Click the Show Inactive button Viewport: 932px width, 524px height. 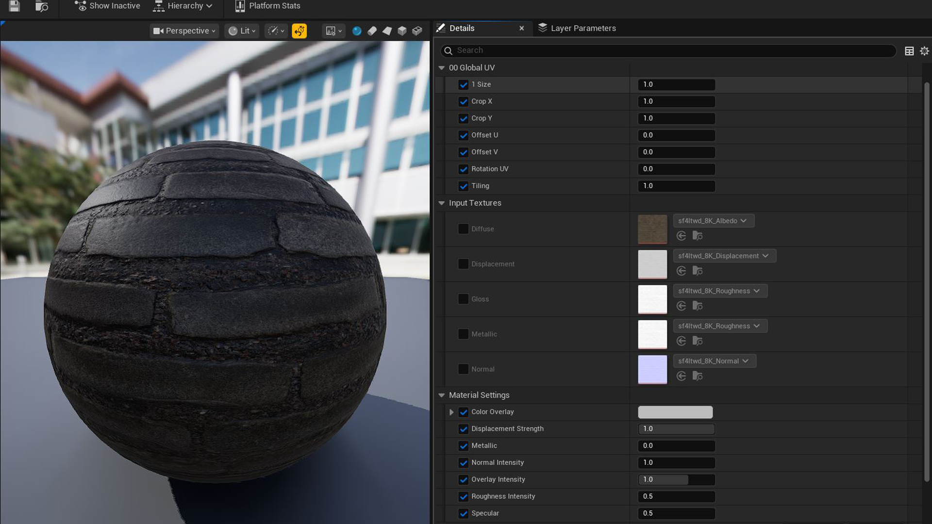pos(107,6)
